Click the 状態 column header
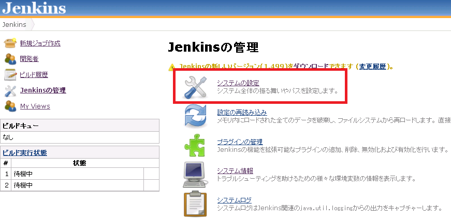 [x=80, y=163]
